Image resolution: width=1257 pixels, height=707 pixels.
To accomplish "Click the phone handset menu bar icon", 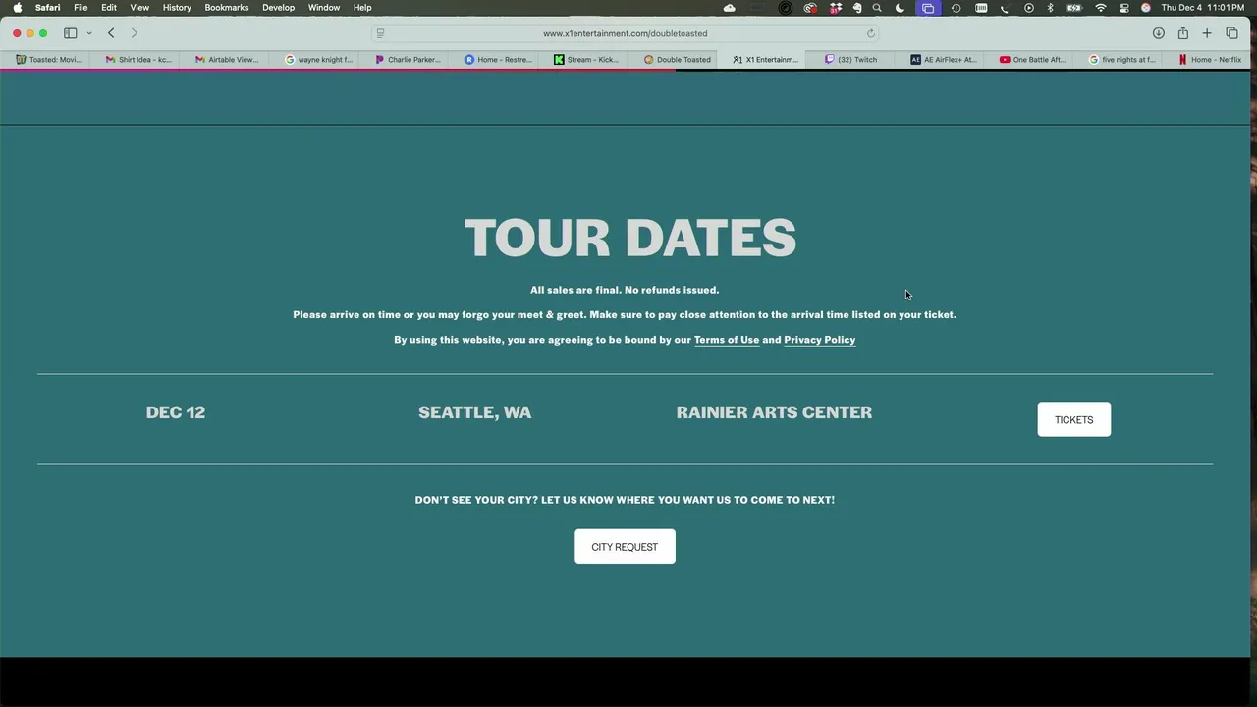I will [1005, 8].
